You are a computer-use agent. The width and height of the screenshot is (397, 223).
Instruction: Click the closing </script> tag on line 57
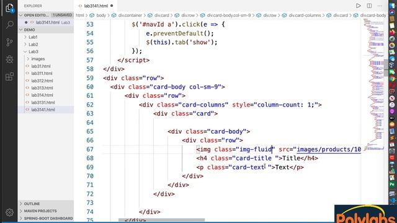pyautogui.click(x=133, y=60)
